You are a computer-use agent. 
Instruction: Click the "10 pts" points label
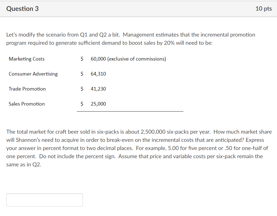coord(264,9)
